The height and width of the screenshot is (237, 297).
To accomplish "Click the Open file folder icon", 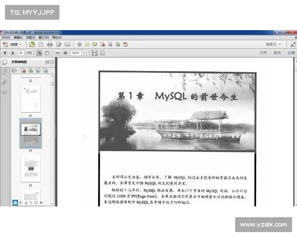I will pyautogui.click(x=32, y=44).
